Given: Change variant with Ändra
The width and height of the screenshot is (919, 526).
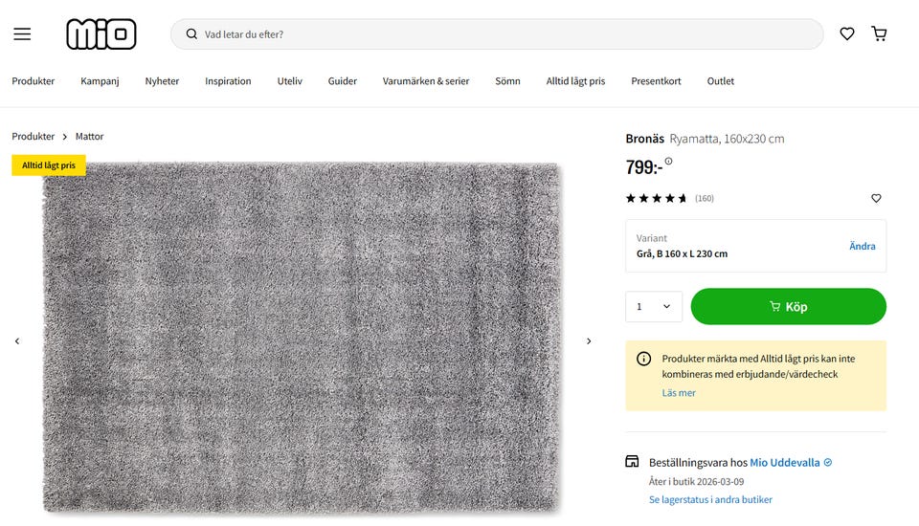Looking at the screenshot, I should [862, 246].
